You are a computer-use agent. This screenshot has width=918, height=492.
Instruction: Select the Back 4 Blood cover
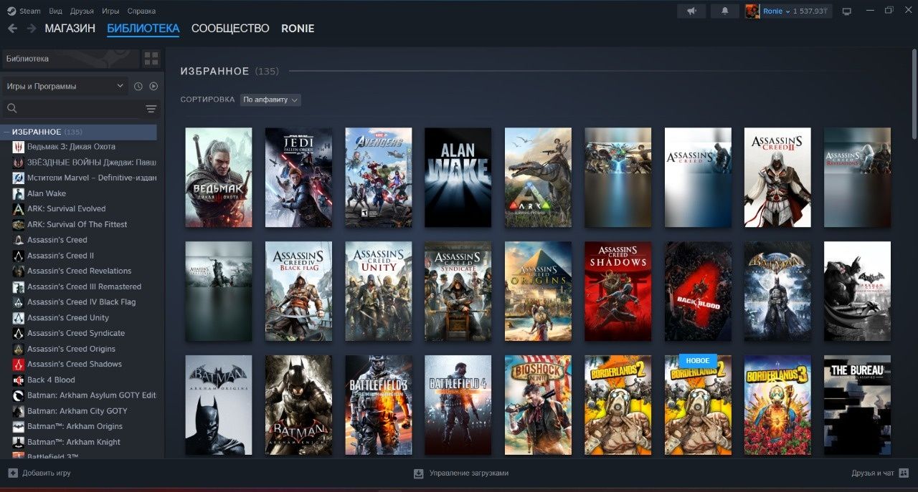(x=698, y=291)
